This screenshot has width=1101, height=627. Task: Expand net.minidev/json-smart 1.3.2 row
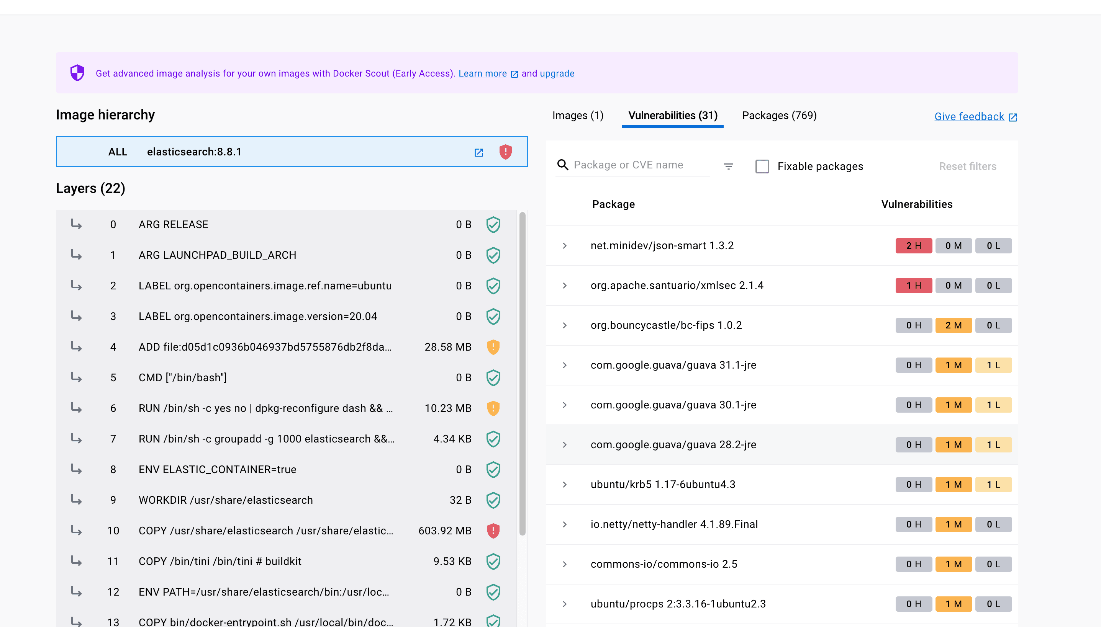565,245
